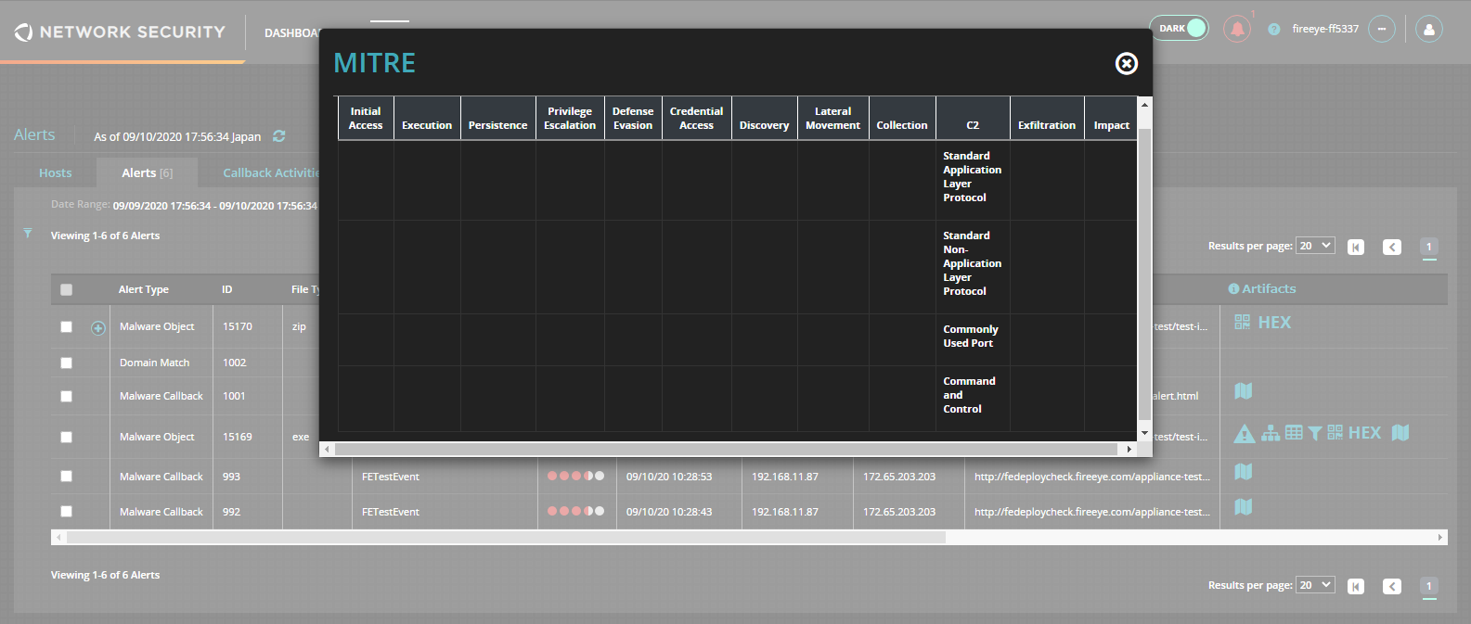
Task: Check the box for alert 15170
Action: coord(66,326)
